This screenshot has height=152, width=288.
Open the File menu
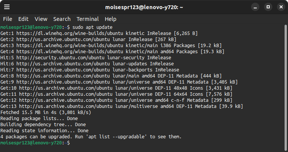(x=8, y=19)
